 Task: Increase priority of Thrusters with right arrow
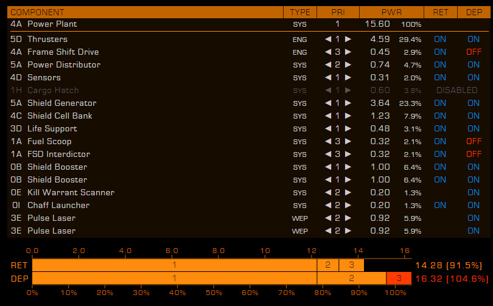(x=348, y=40)
